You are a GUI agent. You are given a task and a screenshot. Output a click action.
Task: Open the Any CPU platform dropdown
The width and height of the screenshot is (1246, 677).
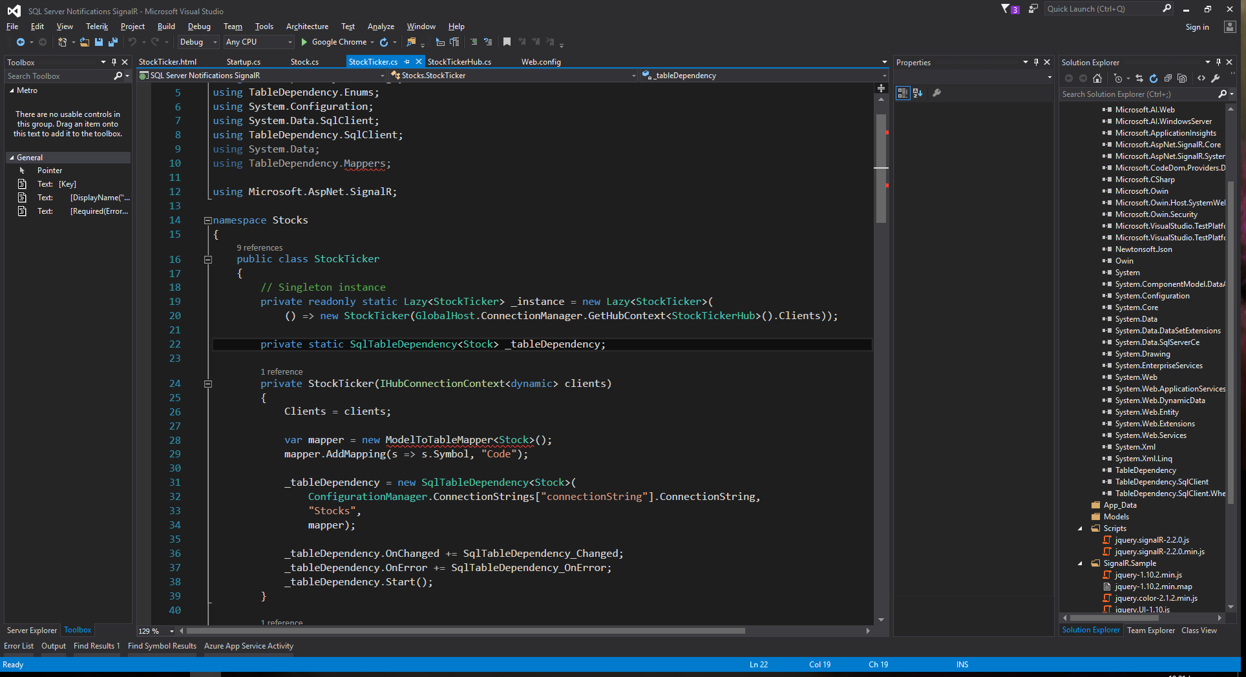(x=290, y=42)
